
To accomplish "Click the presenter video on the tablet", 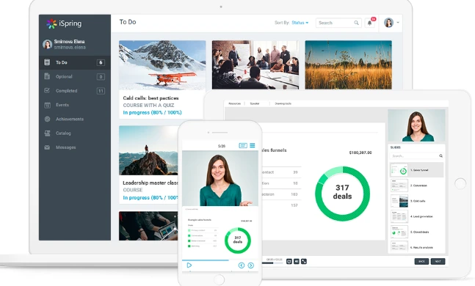I will point(416,125).
